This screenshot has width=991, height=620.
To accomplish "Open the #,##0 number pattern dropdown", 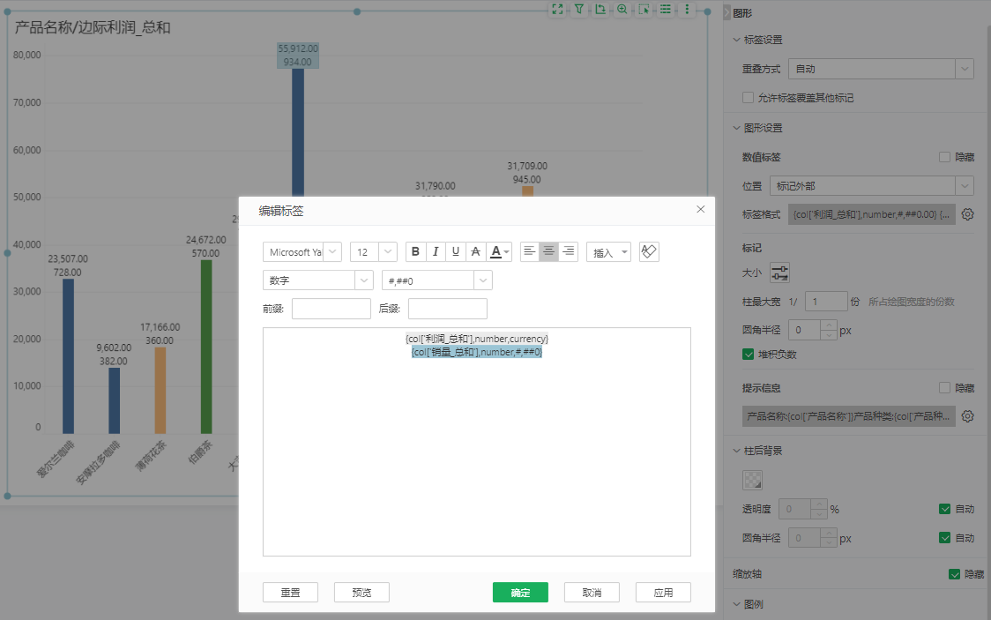I will point(436,280).
